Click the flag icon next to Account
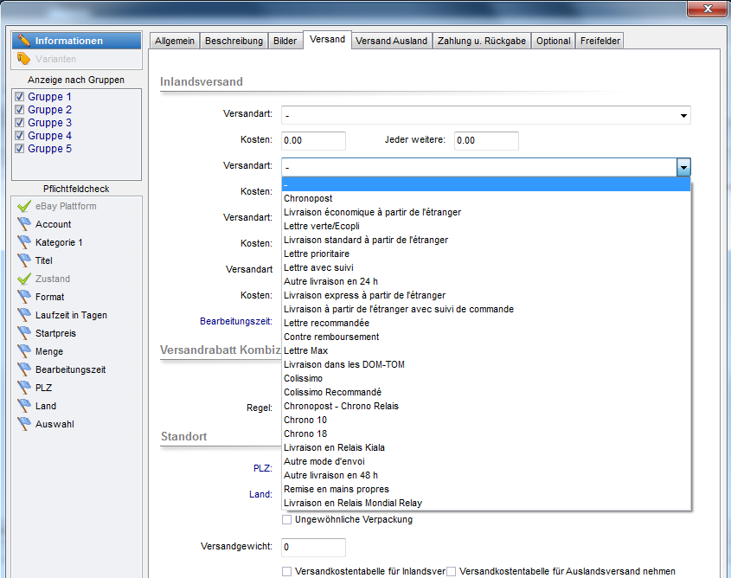This screenshot has width=731, height=578. (23, 225)
